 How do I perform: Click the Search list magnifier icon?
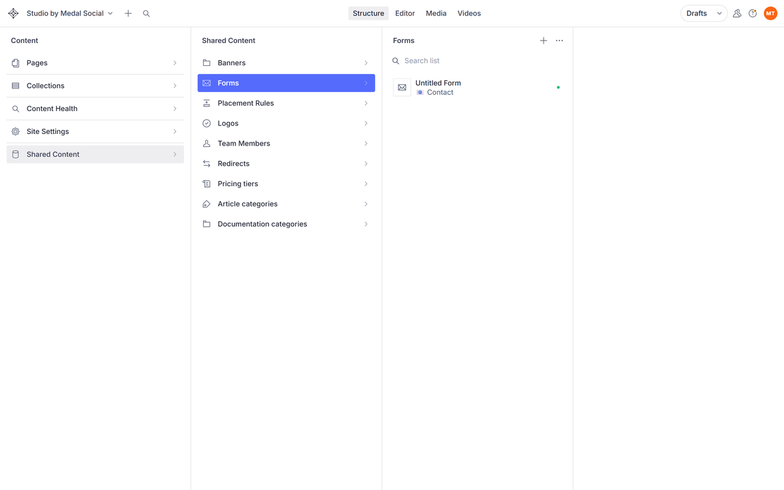click(396, 61)
